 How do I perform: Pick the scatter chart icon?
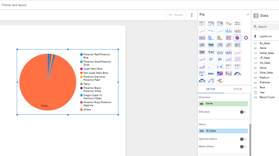click(x=211, y=67)
